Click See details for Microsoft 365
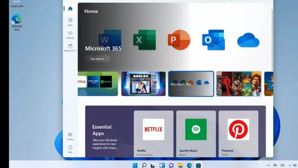 point(97,59)
